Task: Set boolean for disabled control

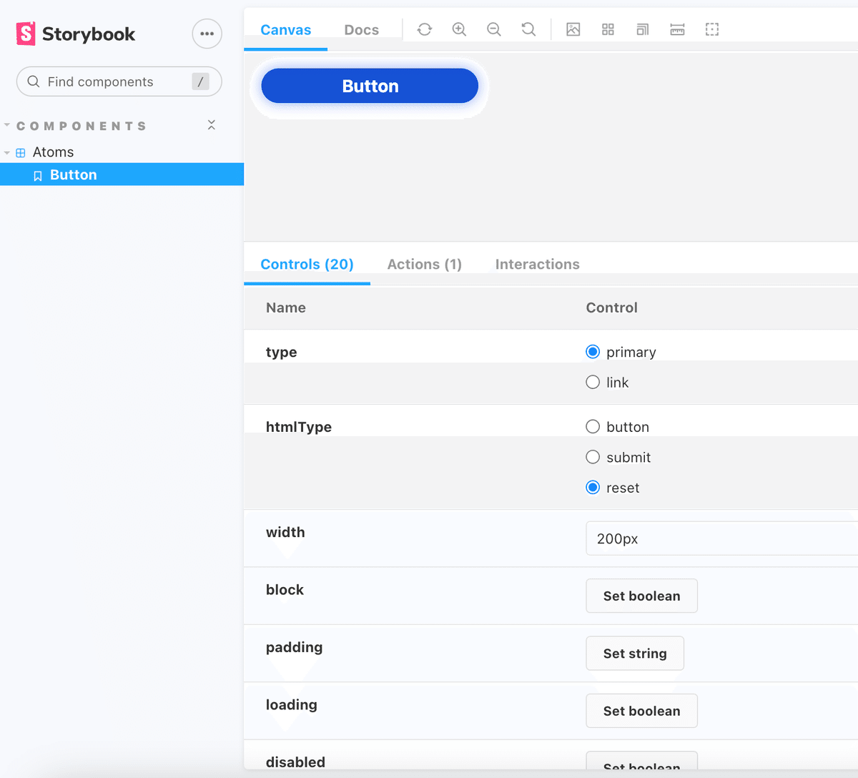Action: click(642, 761)
